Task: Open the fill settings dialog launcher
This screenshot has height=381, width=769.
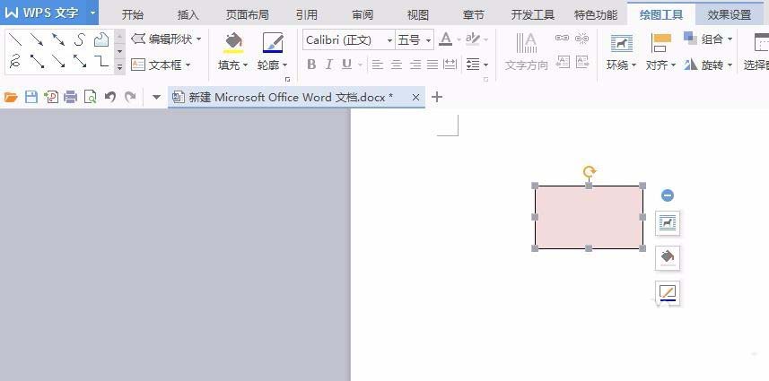Action: (x=287, y=79)
